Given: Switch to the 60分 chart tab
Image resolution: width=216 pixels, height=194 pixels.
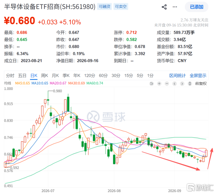Looking at the screenshot, I should pos(103,75).
